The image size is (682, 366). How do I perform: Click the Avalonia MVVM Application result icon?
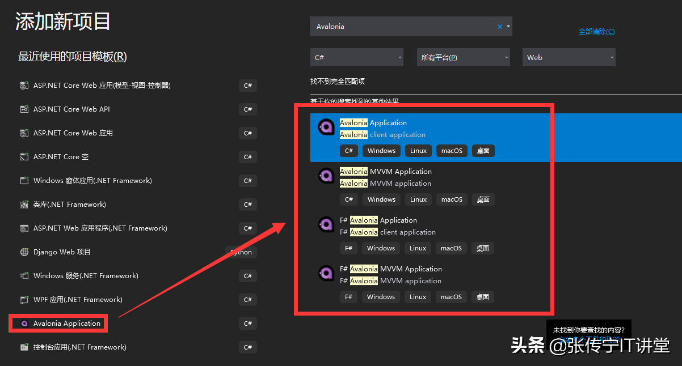pyautogui.click(x=326, y=176)
